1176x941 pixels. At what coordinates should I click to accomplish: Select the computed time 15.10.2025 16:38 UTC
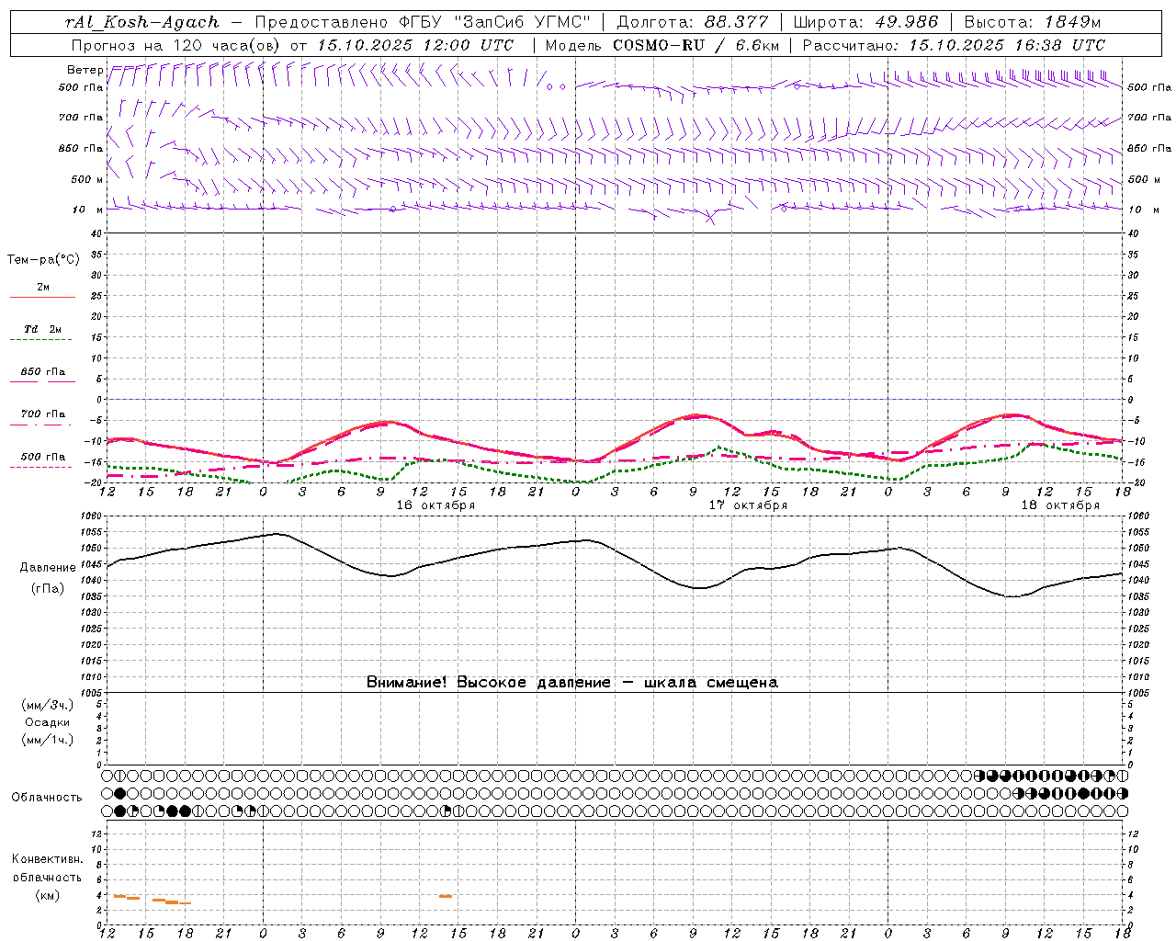click(x=1007, y=45)
